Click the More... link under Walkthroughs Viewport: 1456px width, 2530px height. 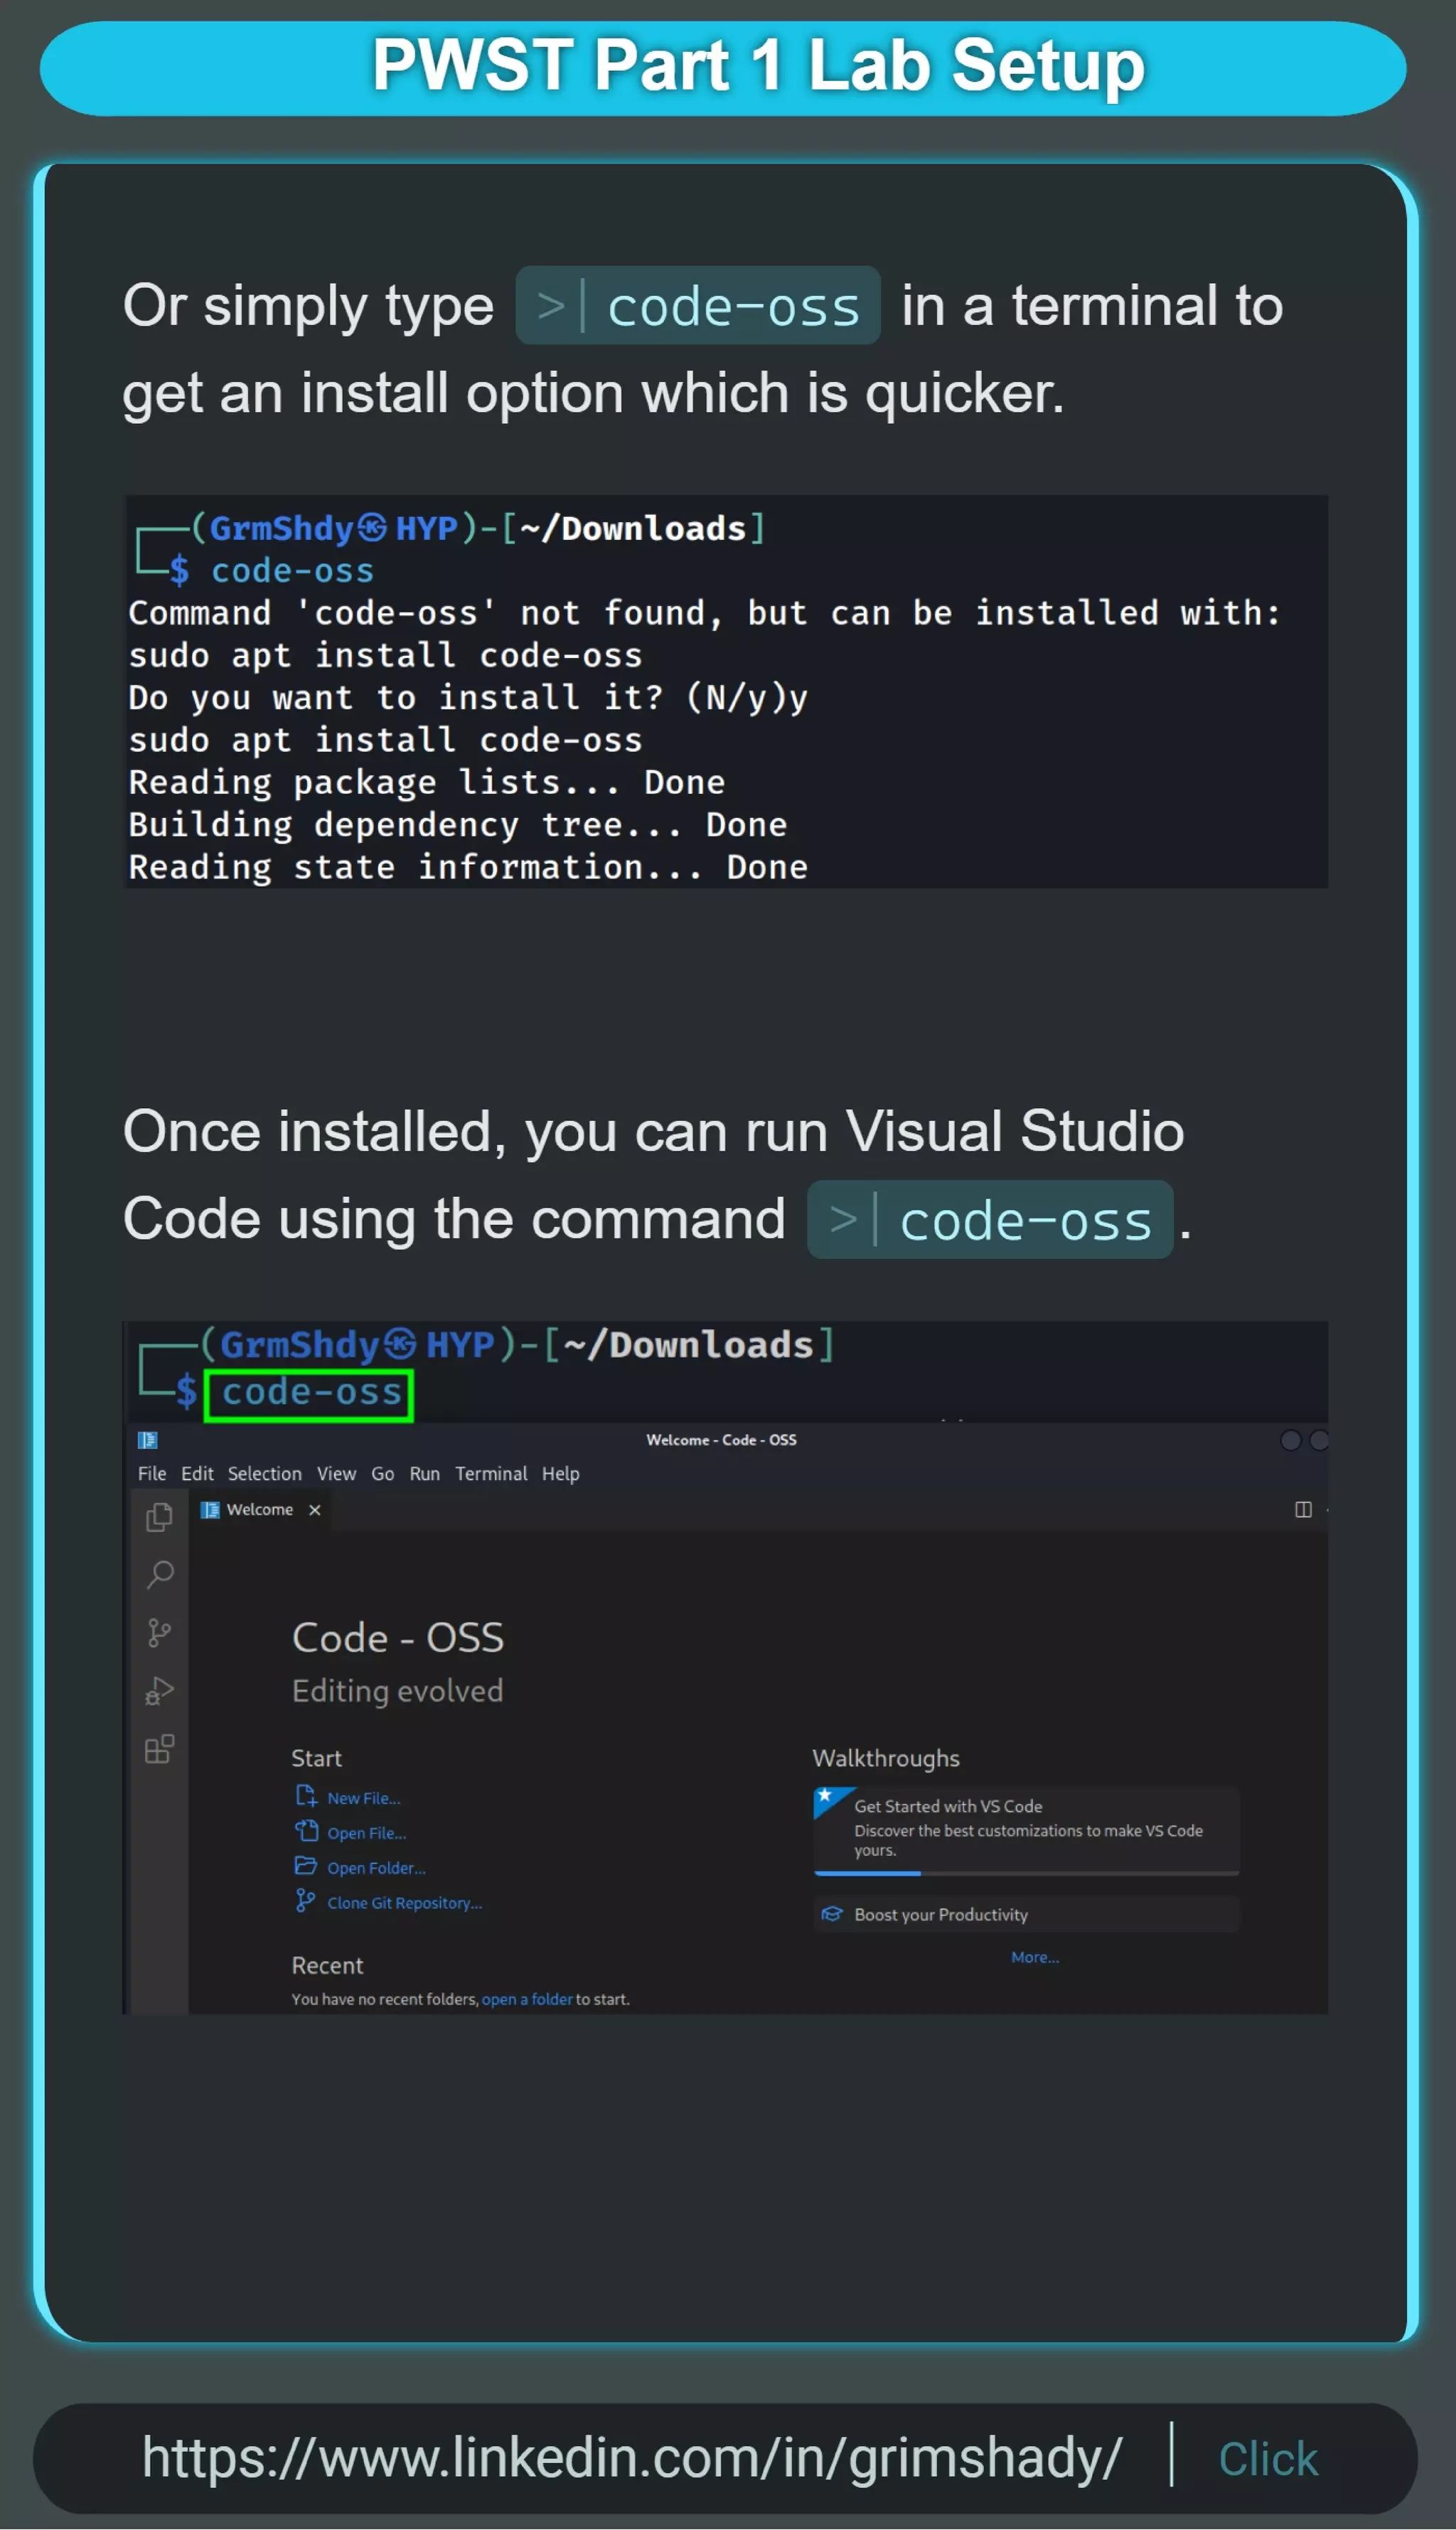[x=1035, y=1957]
